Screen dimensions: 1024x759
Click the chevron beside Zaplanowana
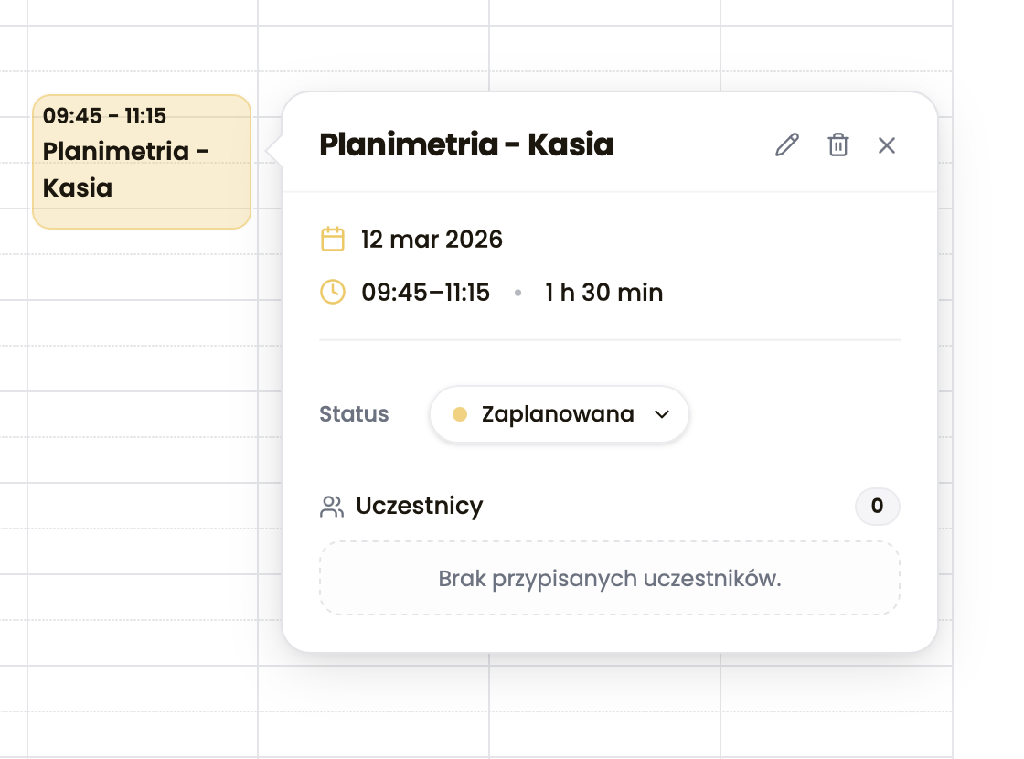[662, 414]
